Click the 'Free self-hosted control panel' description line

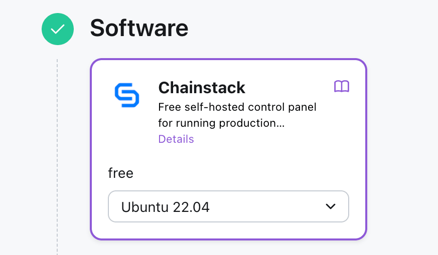pos(237,107)
